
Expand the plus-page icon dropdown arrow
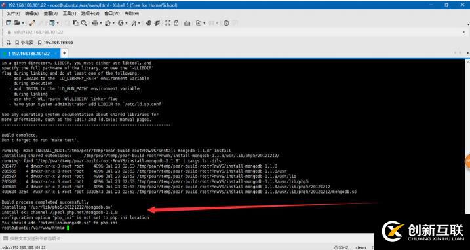pyautogui.click(x=204, y=23)
